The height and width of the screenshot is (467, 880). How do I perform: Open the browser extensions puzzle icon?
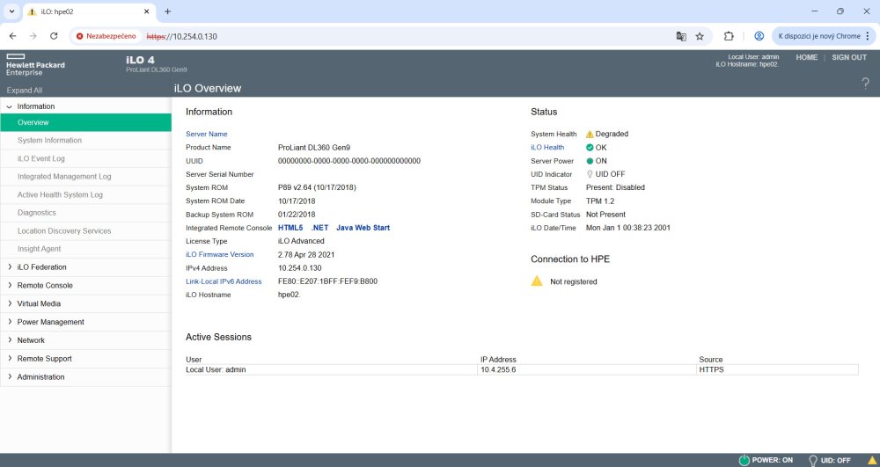[729, 36]
